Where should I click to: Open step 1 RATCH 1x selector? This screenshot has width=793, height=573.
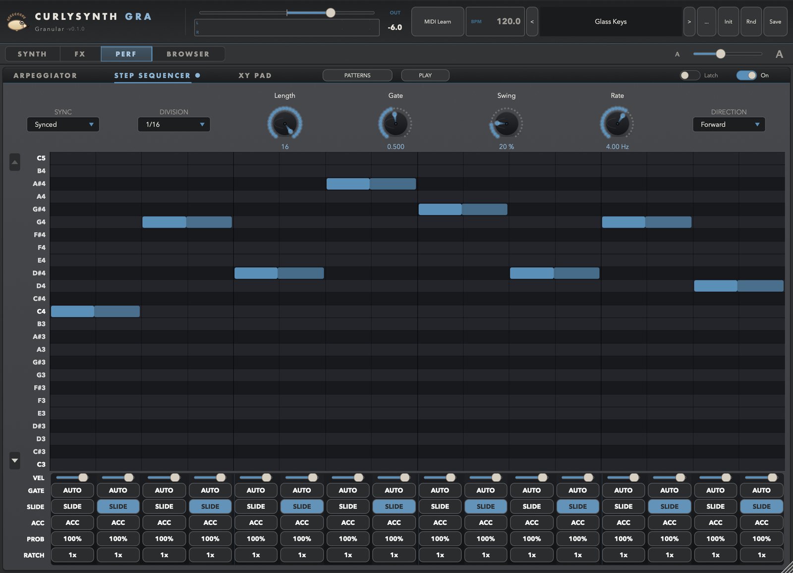click(x=72, y=555)
